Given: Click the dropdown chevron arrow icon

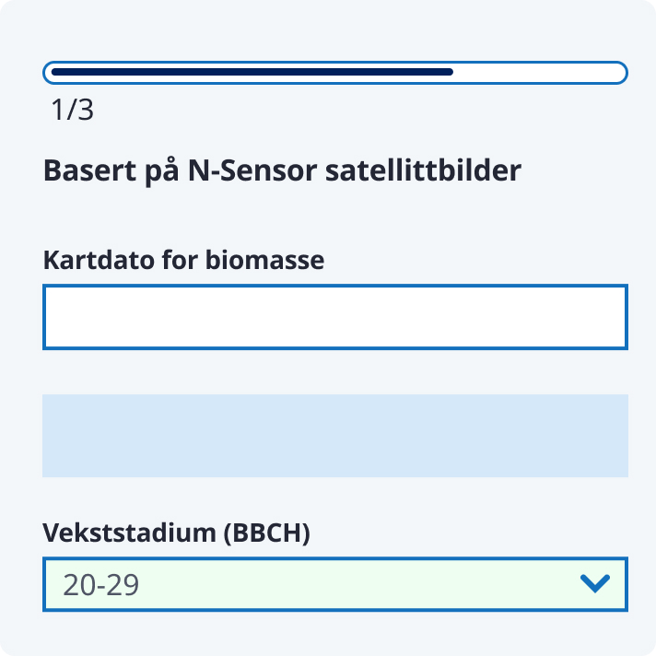Looking at the screenshot, I should pyautogui.click(x=596, y=583).
